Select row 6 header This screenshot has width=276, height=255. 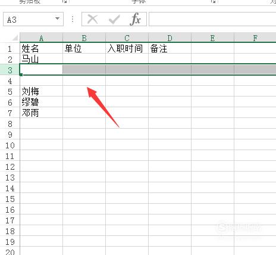coord(10,102)
